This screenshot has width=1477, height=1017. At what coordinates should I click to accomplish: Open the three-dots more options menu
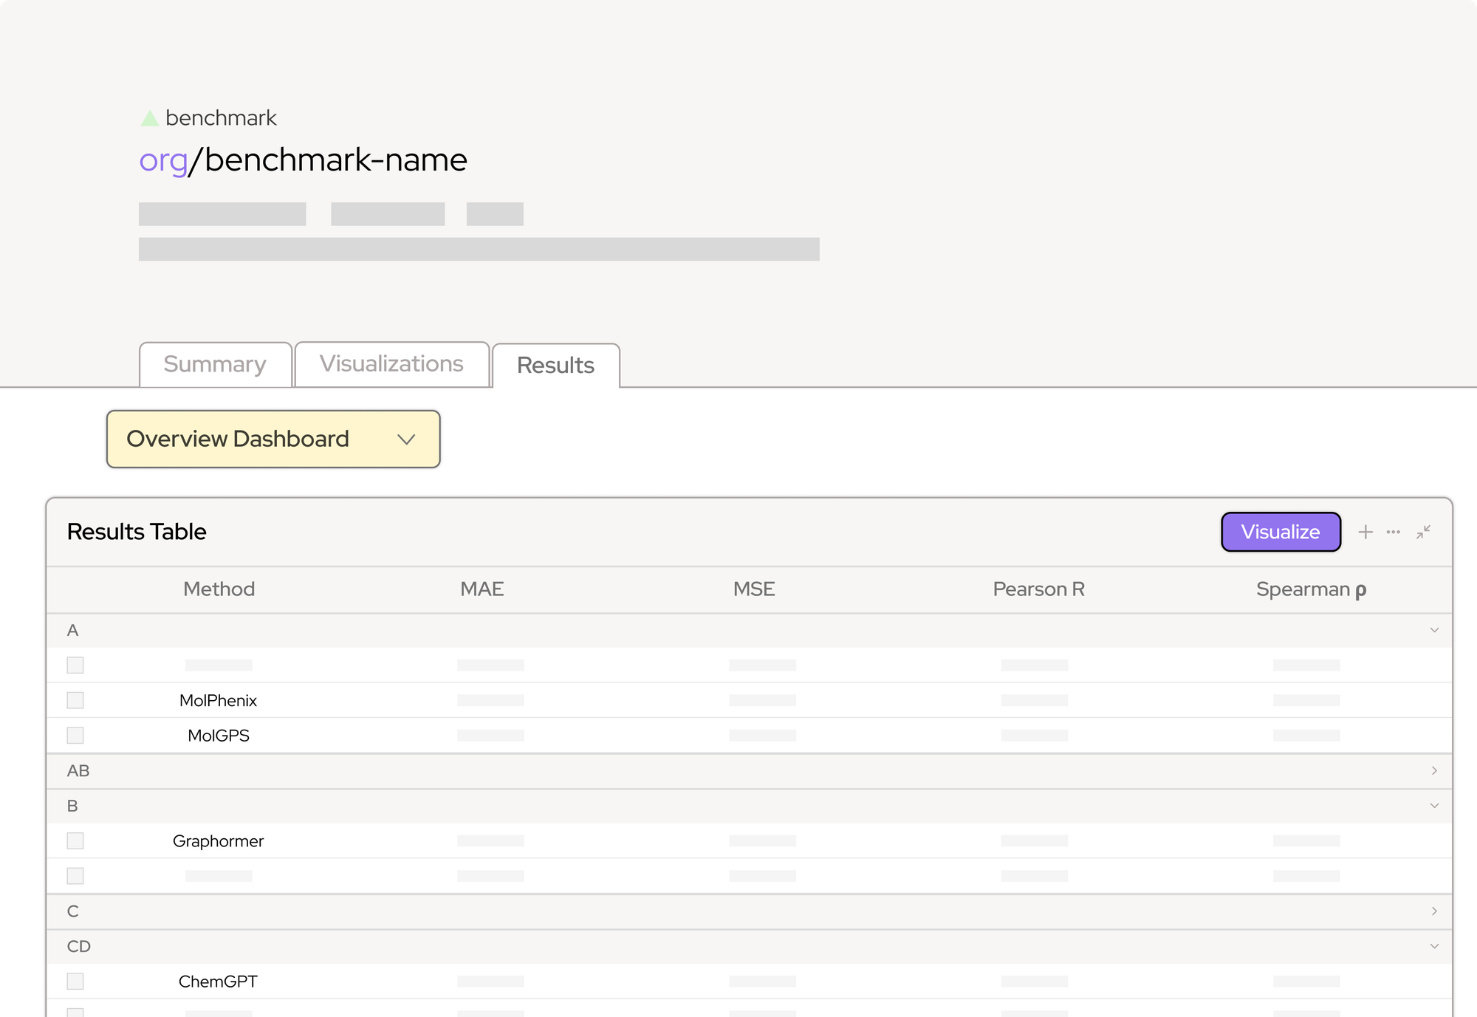pyautogui.click(x=1394, y=532)
